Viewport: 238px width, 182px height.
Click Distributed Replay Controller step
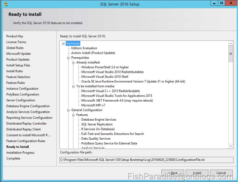point(26,124)
